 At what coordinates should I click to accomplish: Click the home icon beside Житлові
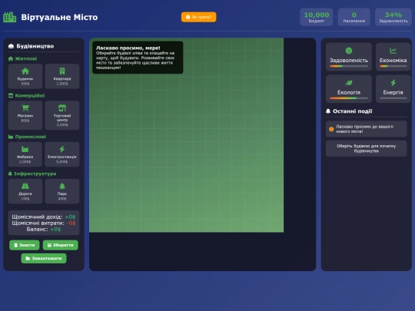(x=11, y=58)
